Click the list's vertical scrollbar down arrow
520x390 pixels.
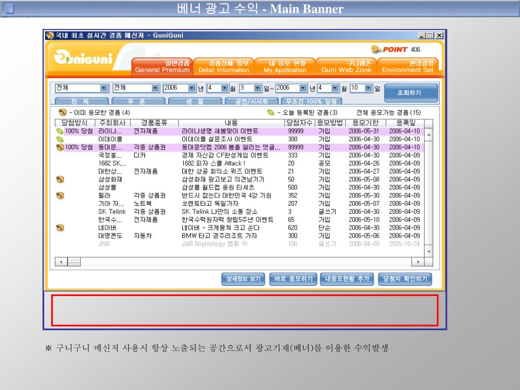coord(429,252)
